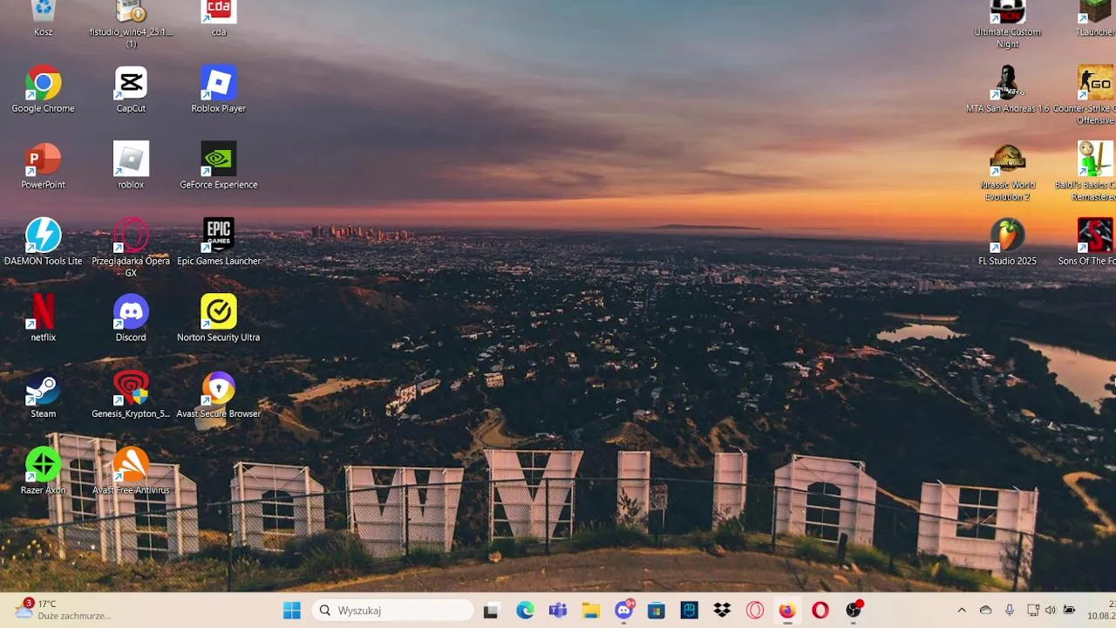This screenshot has width=1116, height=628.
Task: Open the Windows Start menu
Action: pos(292,611)
